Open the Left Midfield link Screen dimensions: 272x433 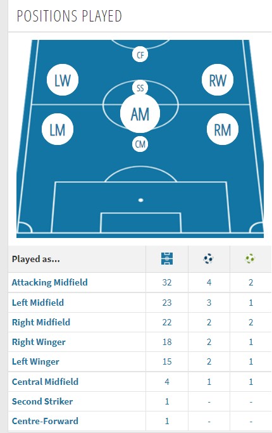[x=38, y=303]
